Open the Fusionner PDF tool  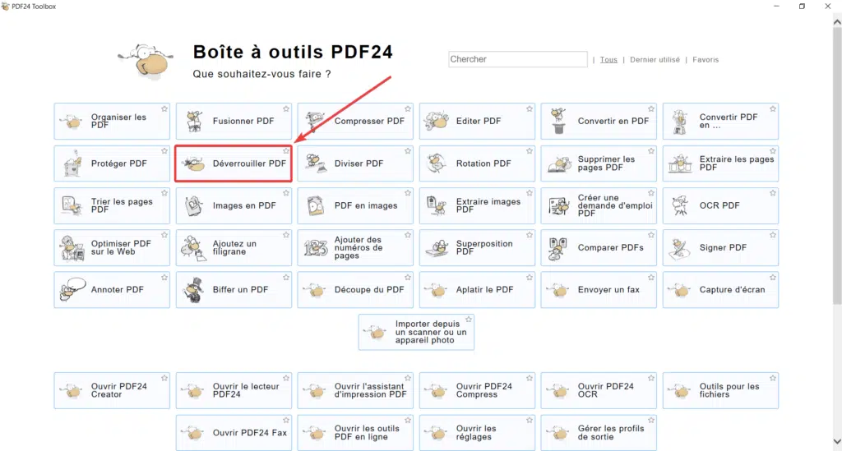point(234,122)
